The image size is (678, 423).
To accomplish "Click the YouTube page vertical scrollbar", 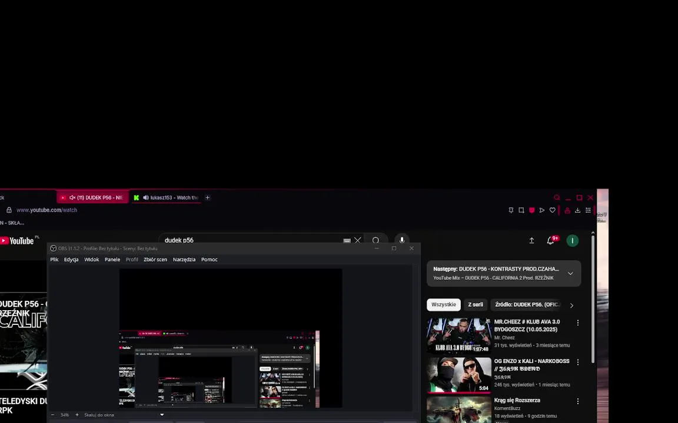I will 593,299.
